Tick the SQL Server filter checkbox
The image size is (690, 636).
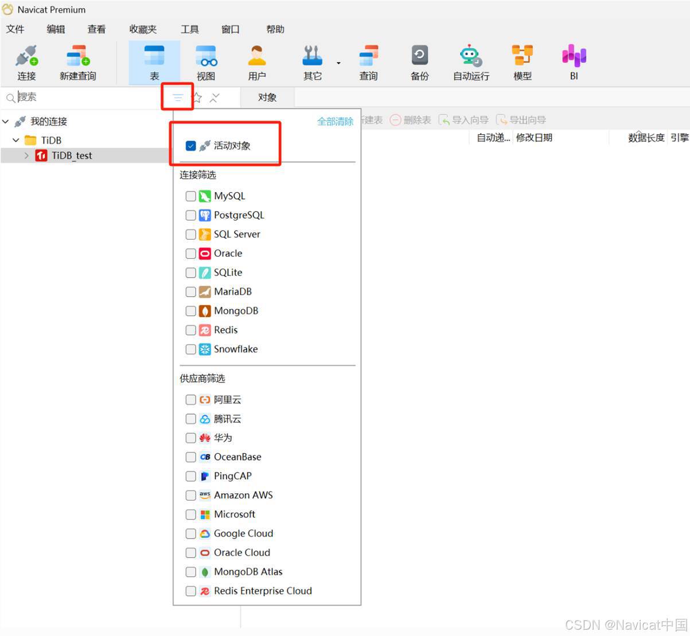coord(191,235)
